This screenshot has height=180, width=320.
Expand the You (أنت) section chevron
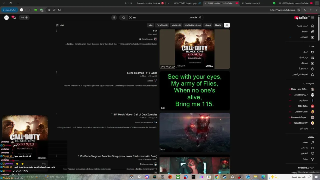pos(309,46)
